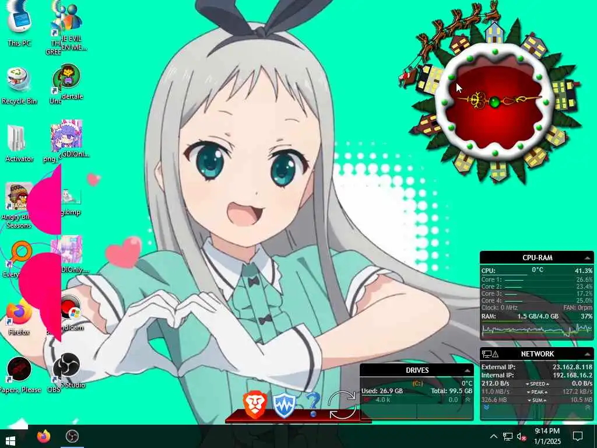Open the notification center icon

pos(578,436)
